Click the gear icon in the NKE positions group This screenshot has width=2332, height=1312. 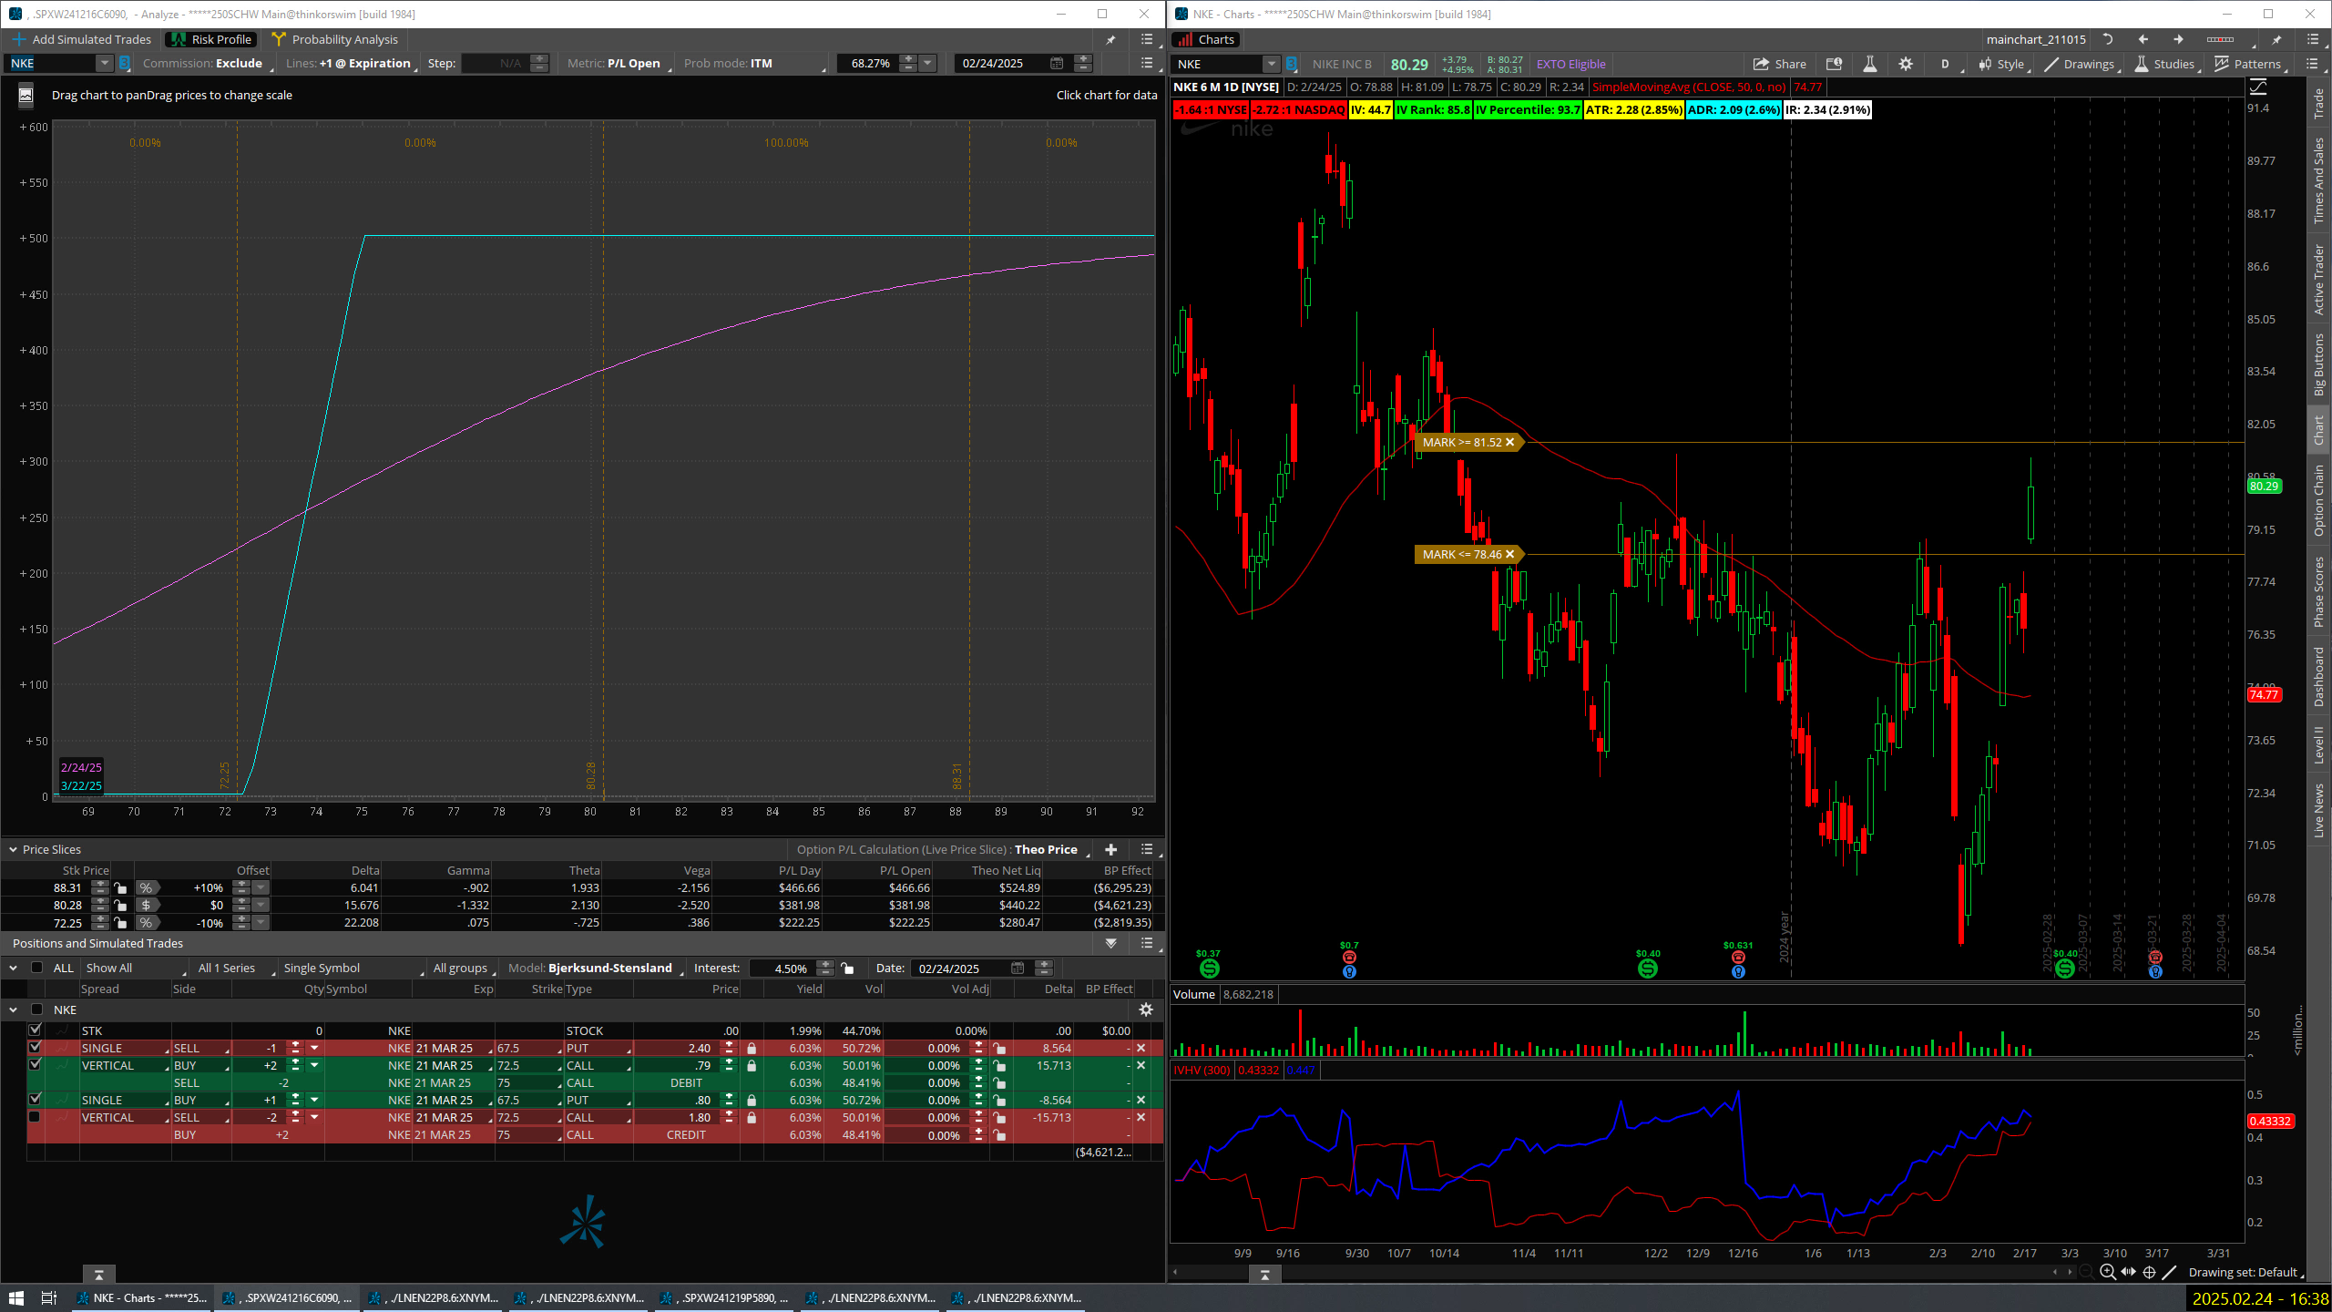pos(1146,1010)
